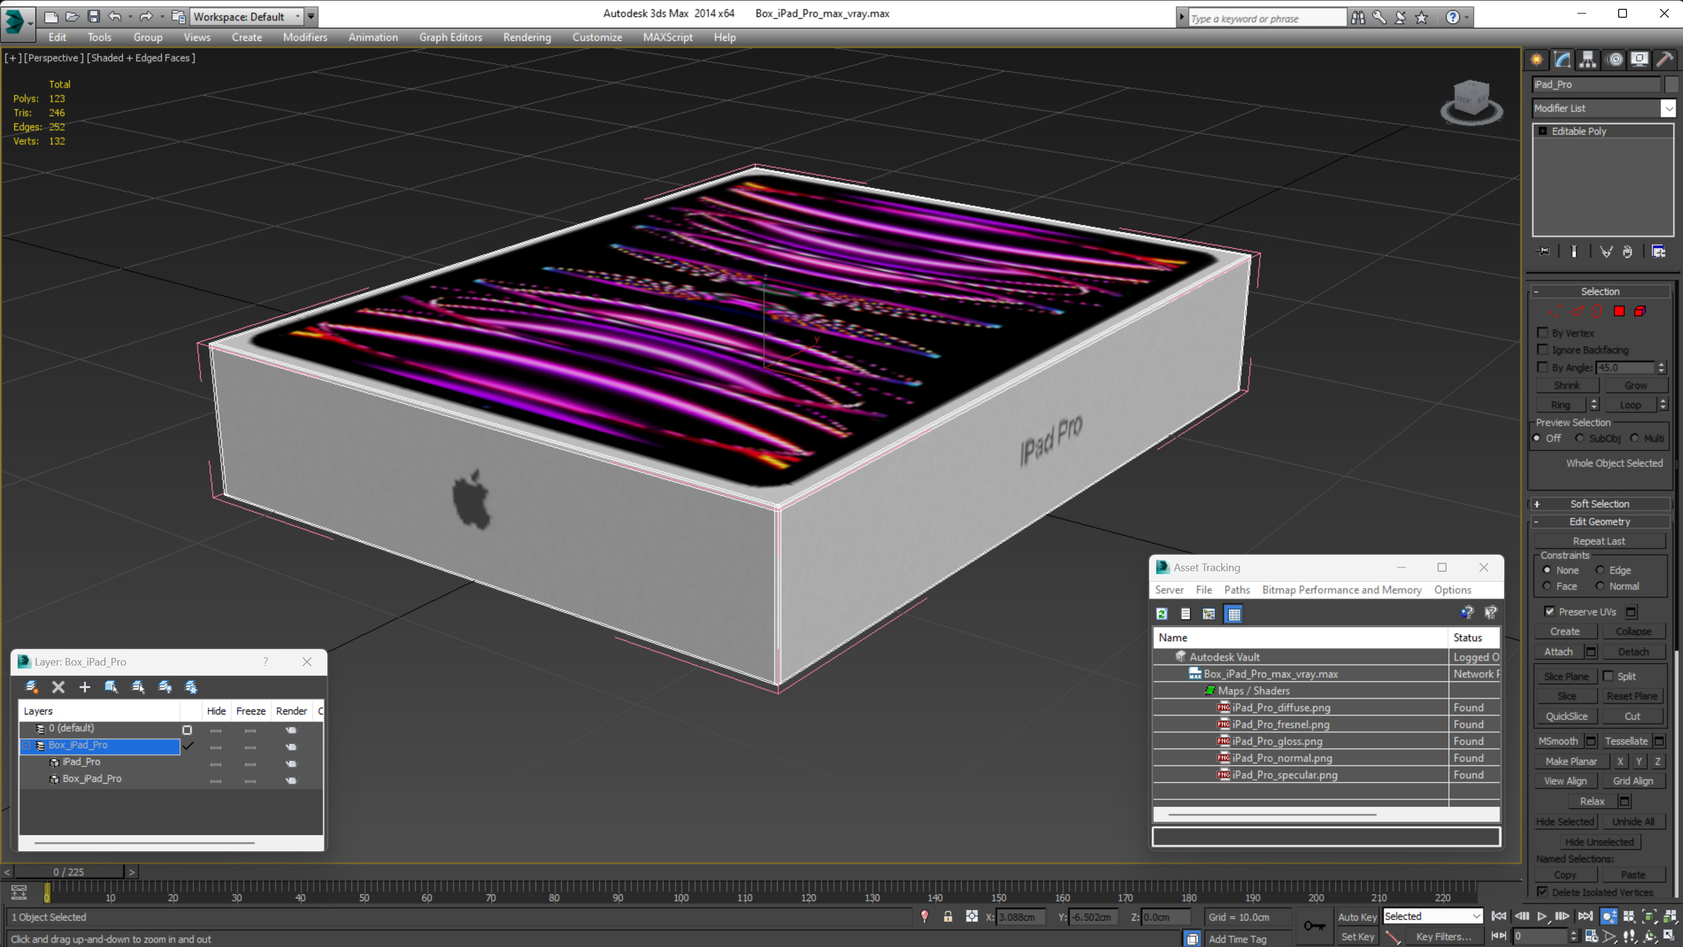Click the Asset Tracking horizontal scrollbar
1683x947 pixels.
click(x=1271, y=814)
